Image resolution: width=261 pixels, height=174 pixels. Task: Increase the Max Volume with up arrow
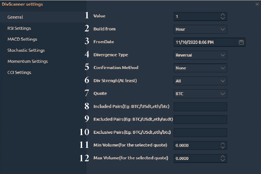(223, 157)
